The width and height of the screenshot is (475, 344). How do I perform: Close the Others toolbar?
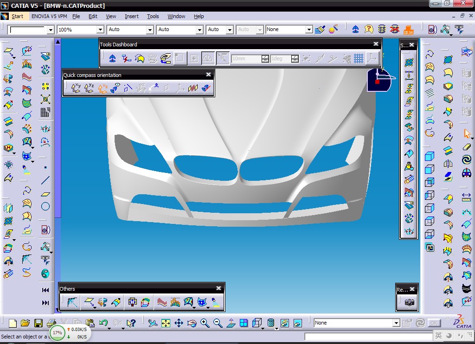click(219, 288)
